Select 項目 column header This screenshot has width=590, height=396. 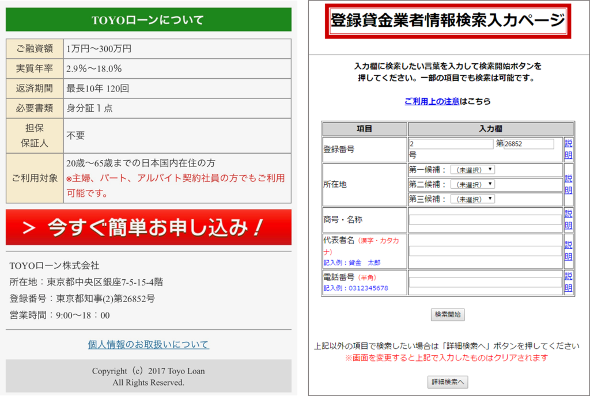point(365,129)
